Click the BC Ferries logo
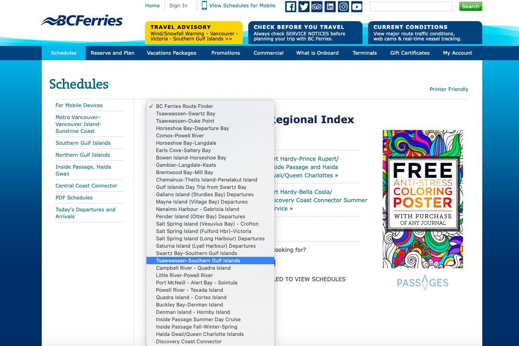 (x=82, y=21)
